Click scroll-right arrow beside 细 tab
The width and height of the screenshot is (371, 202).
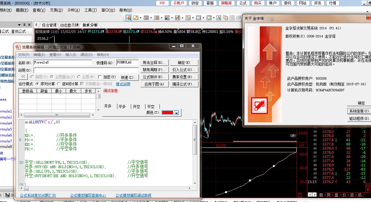point(314,195)
